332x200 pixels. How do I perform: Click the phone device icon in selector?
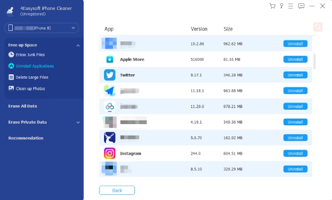click(x=11, y=28)
